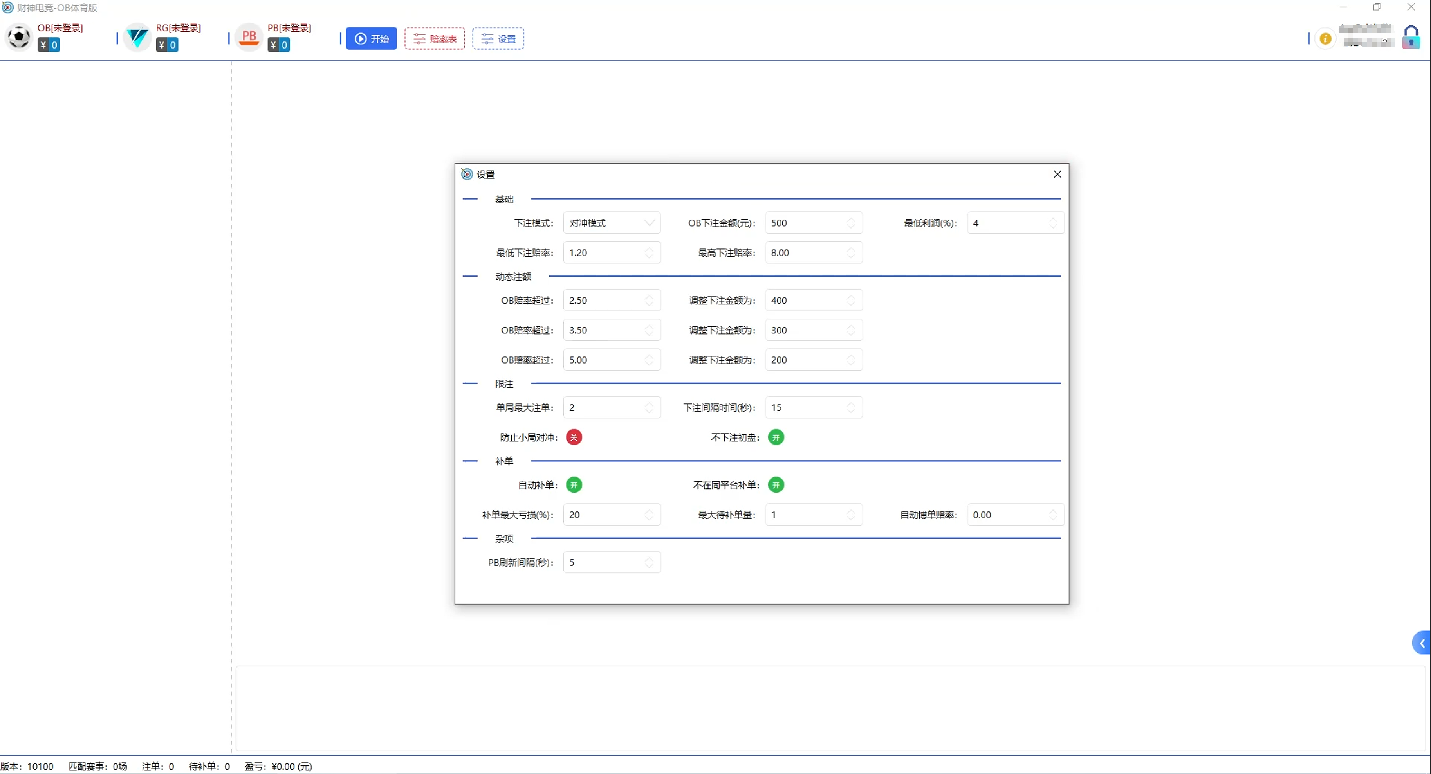This screenshot has width=1431, height=774.
Task: Adjust the 最低利润 spinner arrows
Action: (1053, 223)
